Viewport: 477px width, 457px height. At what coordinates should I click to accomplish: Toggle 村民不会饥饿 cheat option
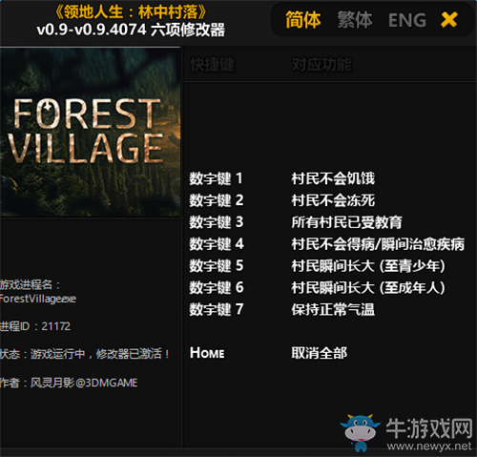click(333, 178)
